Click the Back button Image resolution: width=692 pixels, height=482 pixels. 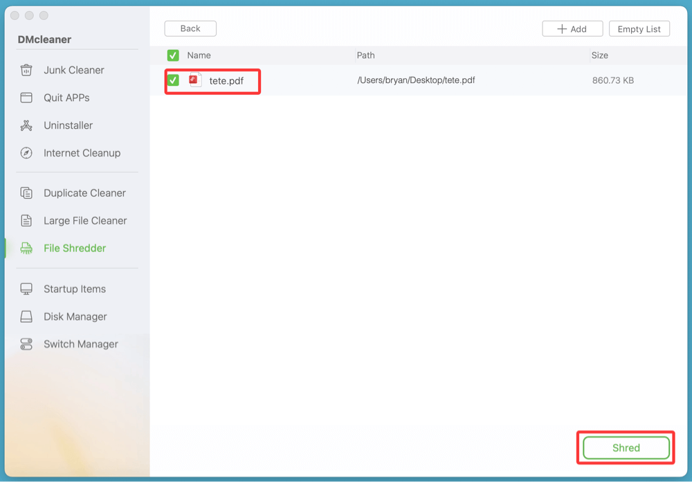190,28
